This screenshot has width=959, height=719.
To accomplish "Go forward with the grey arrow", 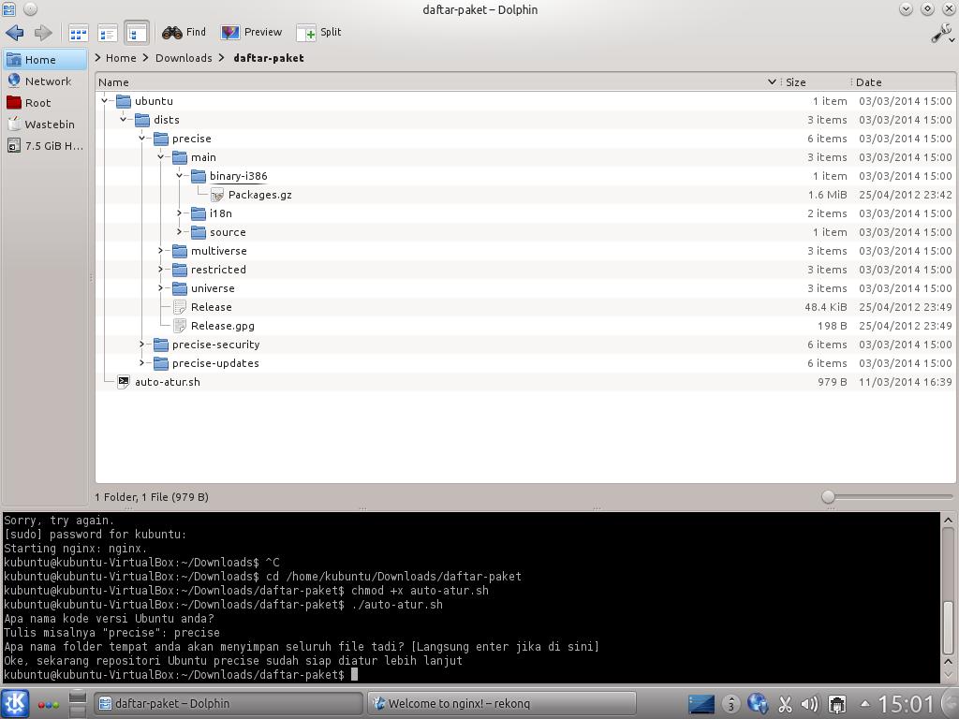I will [x=43, y=33].
